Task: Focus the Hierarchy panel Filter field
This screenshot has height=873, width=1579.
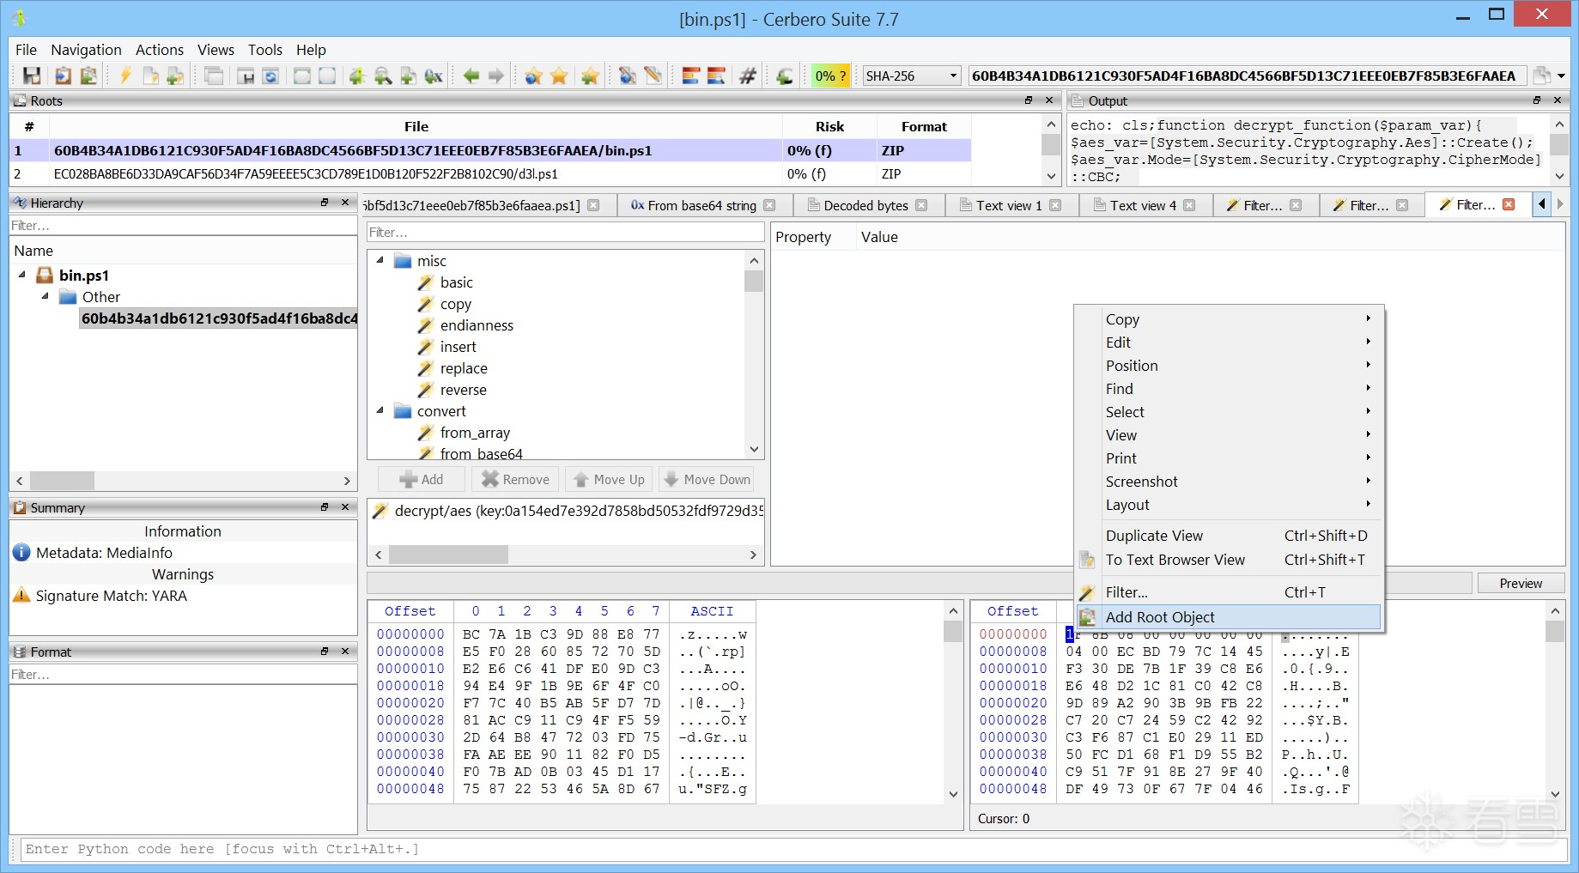Action: [x=183, y=226]
